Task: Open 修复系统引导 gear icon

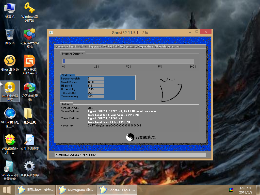Action: (x=29, y=169)
